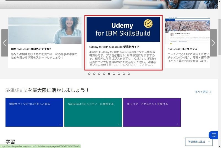Advance to the next carousel slide

click(213, 43)
